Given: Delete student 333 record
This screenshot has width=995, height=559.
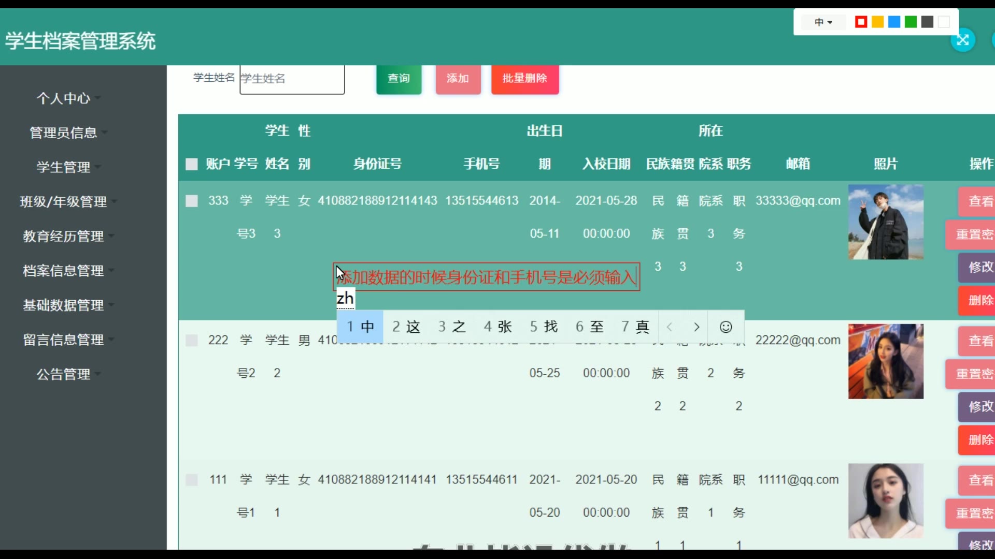Looking at the screenshot, I should click(x=977, y=300).
